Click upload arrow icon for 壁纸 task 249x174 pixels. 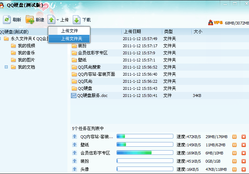pos(75,145)
